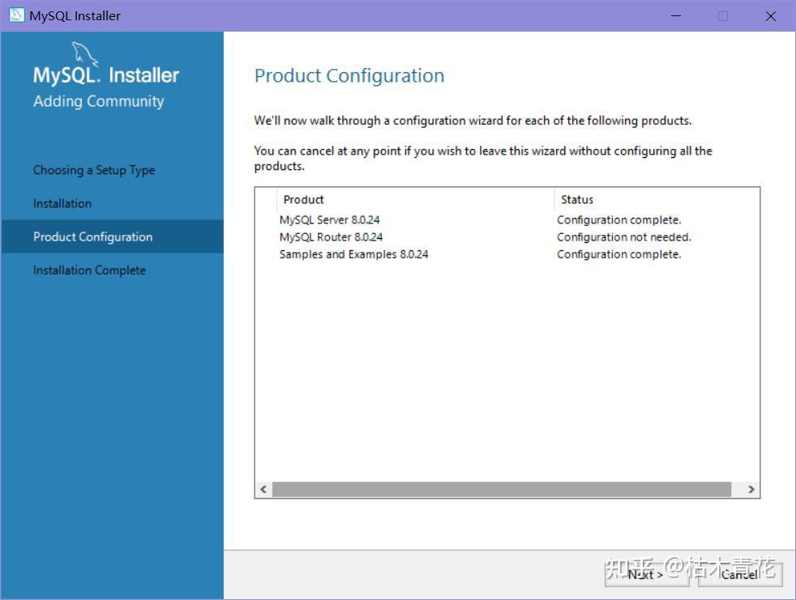The image size is (796, 600).
Task: Click the horizontal scrollbar thumb
Action: click(x=501, y=489)
